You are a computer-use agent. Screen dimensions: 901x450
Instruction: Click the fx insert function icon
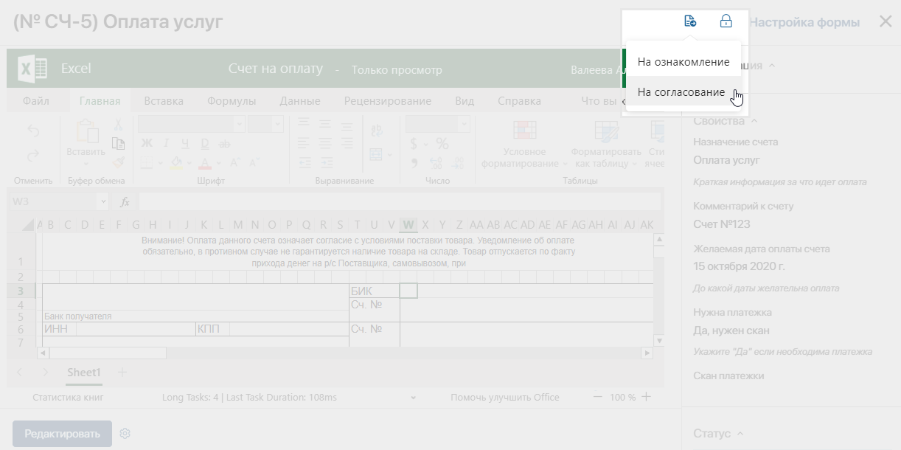(125, 201)
